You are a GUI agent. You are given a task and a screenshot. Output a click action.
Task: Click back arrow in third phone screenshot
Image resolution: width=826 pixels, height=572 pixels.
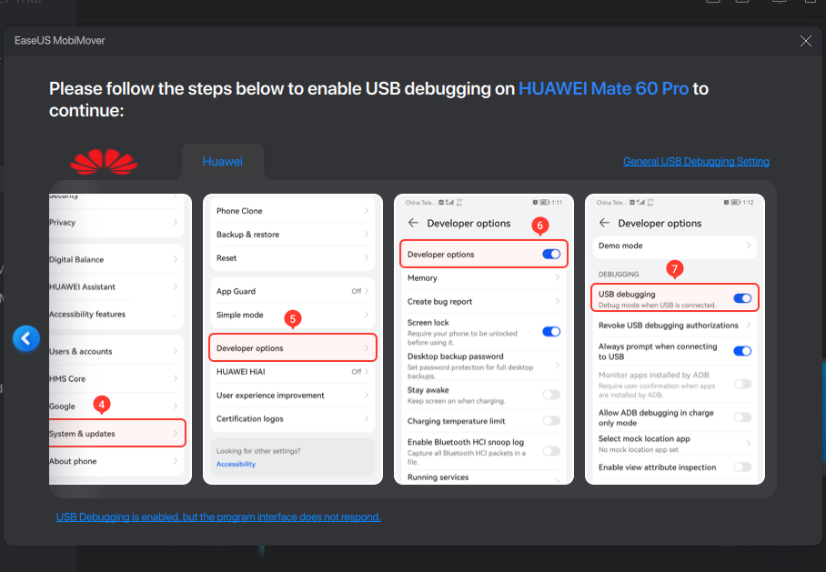413,223
